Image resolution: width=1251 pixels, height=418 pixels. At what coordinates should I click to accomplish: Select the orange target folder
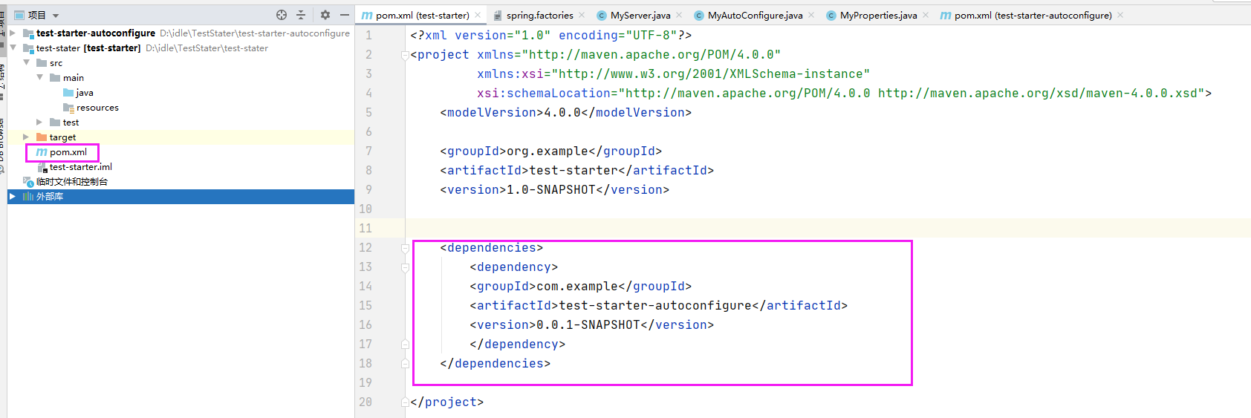tap(62, 137)
